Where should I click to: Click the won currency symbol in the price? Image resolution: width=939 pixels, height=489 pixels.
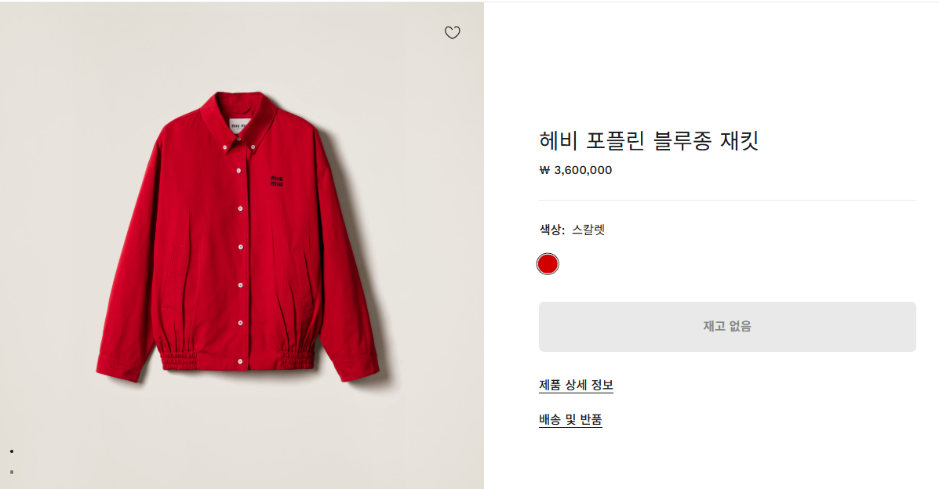pyautogui.click(x=544, y=170)
